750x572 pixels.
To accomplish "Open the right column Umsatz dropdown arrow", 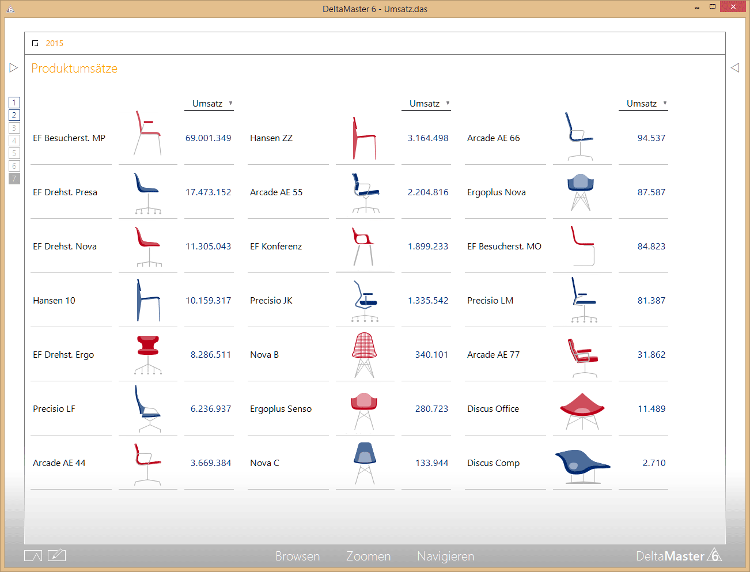I will [x=665, y=104].
